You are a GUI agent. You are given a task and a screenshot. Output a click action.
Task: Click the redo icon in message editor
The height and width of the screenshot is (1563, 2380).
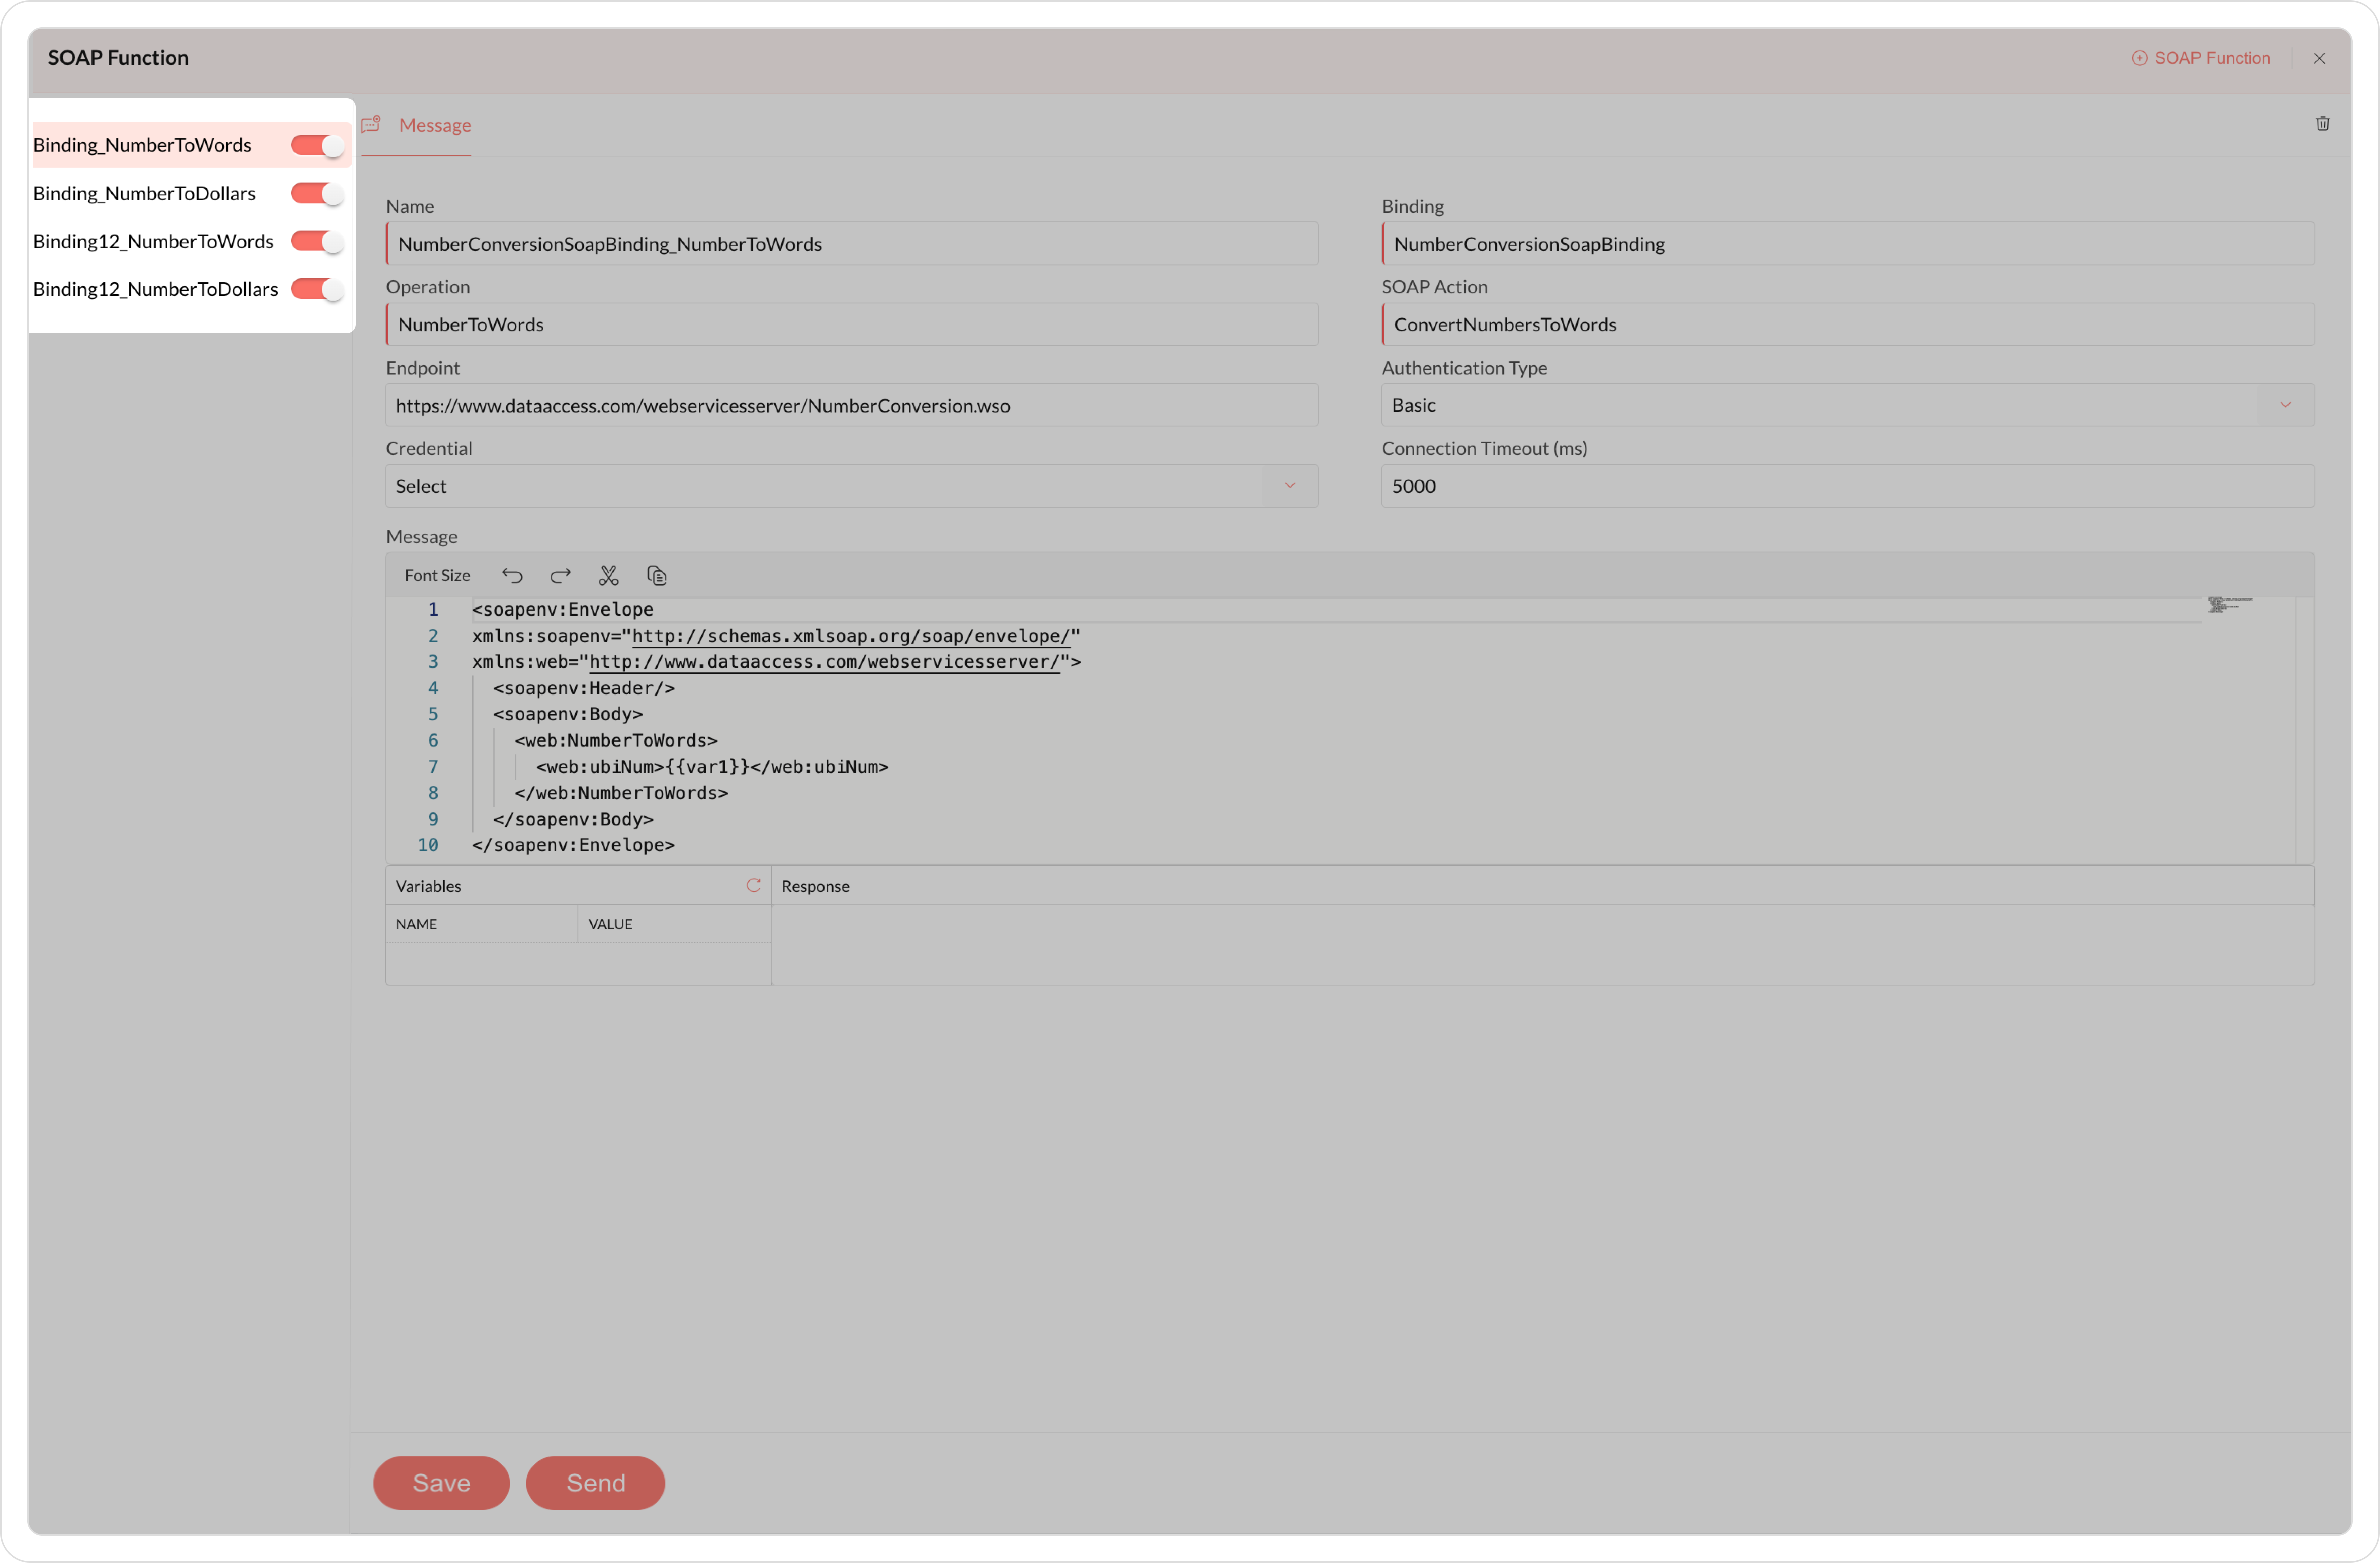point(560,576)
